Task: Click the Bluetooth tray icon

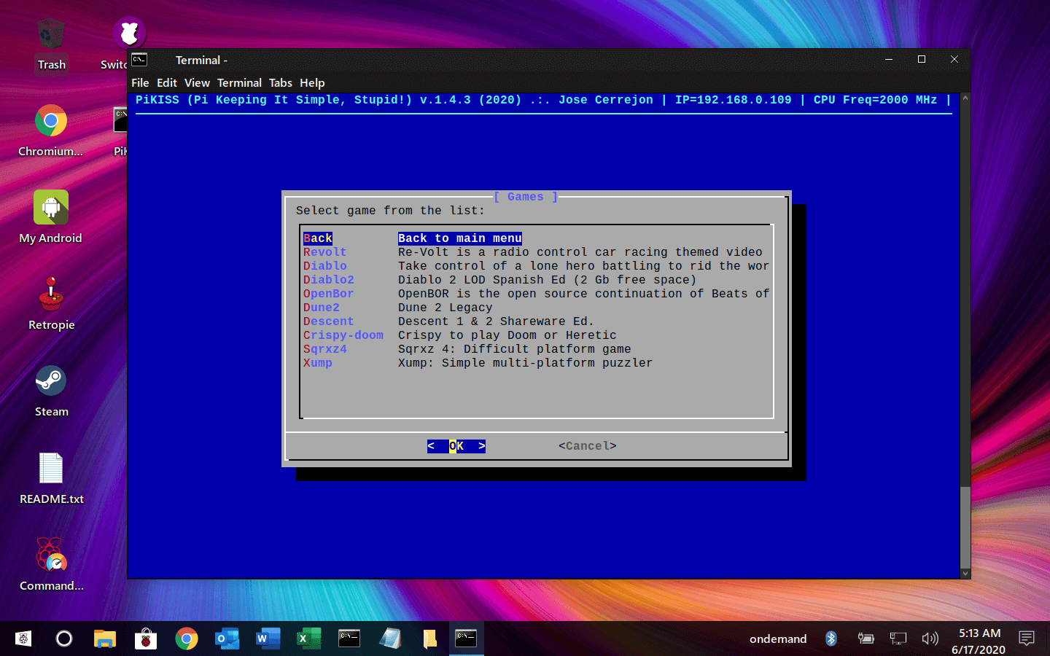Action: tap(831, 639)
